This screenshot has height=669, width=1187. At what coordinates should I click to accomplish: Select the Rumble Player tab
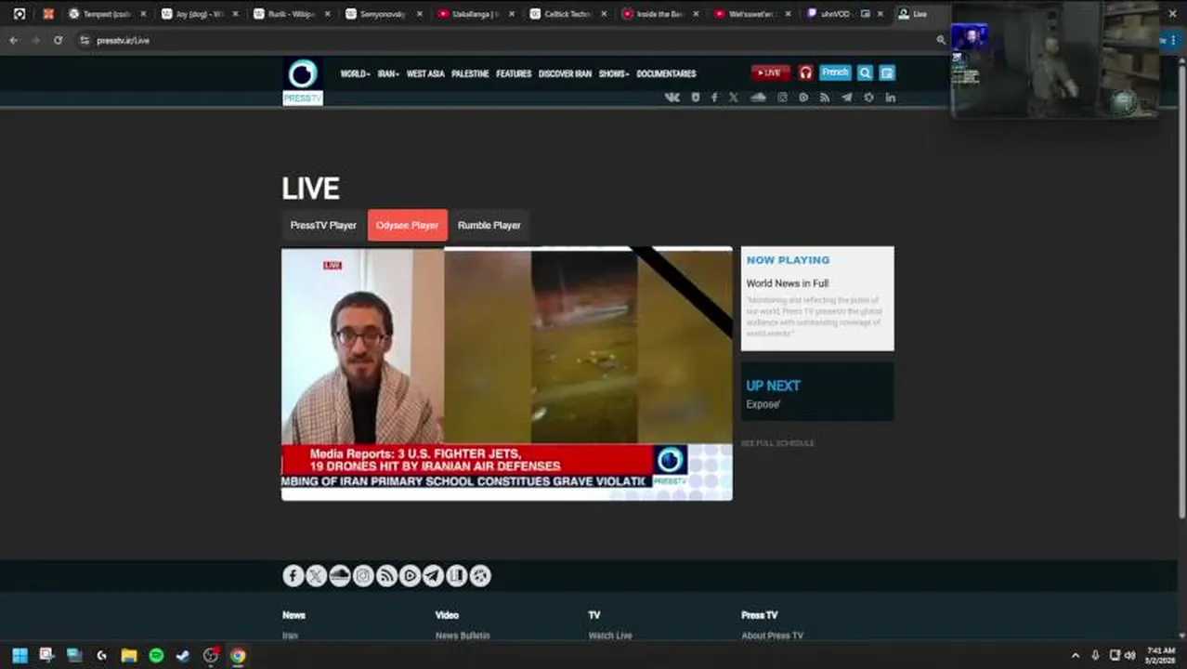coord(489,225)
